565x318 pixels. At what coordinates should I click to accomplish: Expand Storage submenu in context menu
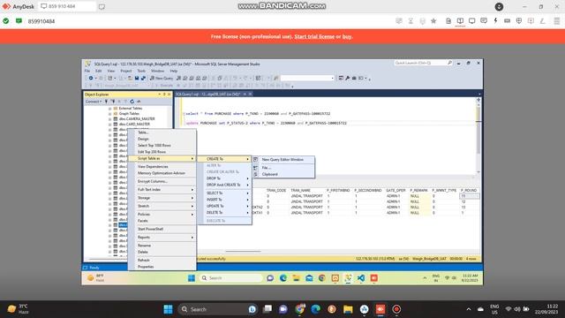click(x=162, y=198)
